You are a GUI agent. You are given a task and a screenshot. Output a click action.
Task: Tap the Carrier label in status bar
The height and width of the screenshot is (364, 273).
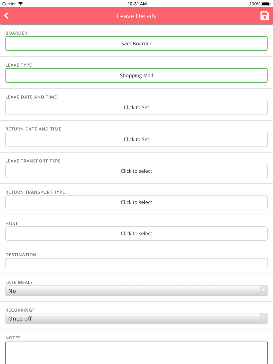[x=9, y=4]
